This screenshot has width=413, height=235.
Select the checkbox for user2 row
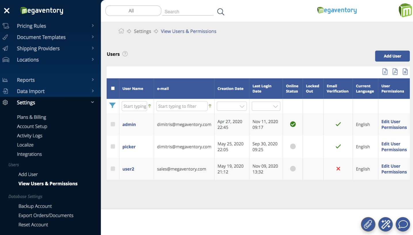[x=113, y=169]
